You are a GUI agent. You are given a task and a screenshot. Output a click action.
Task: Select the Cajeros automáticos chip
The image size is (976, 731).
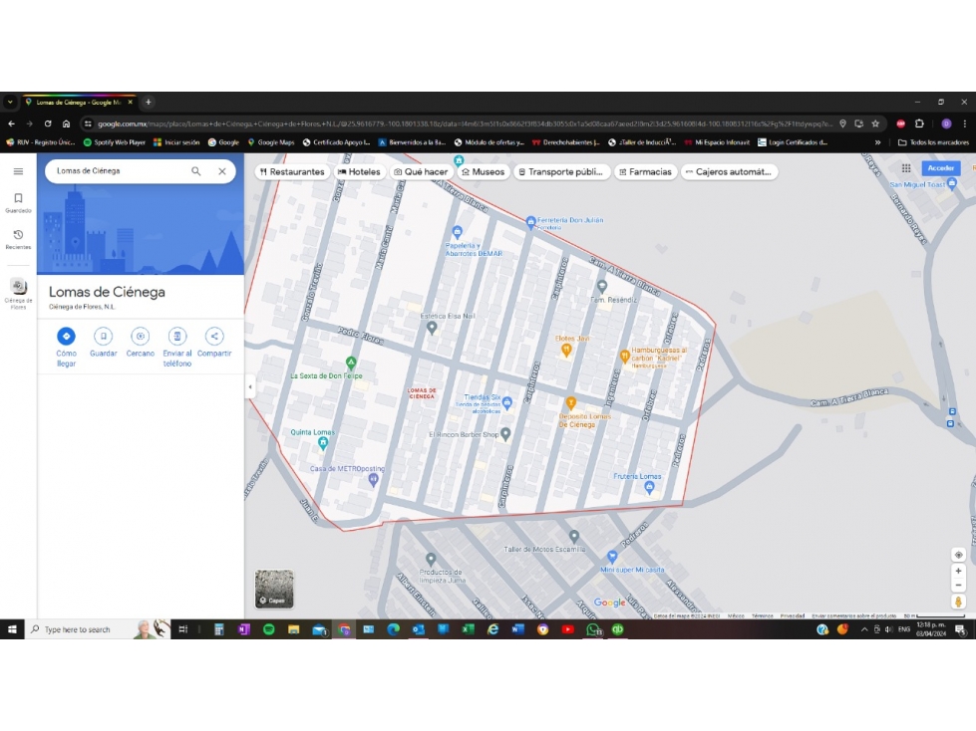(729, 171)
